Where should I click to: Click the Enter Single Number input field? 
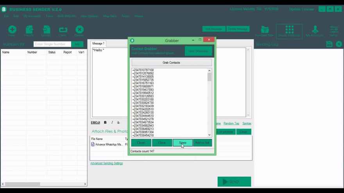click(52, 44)
